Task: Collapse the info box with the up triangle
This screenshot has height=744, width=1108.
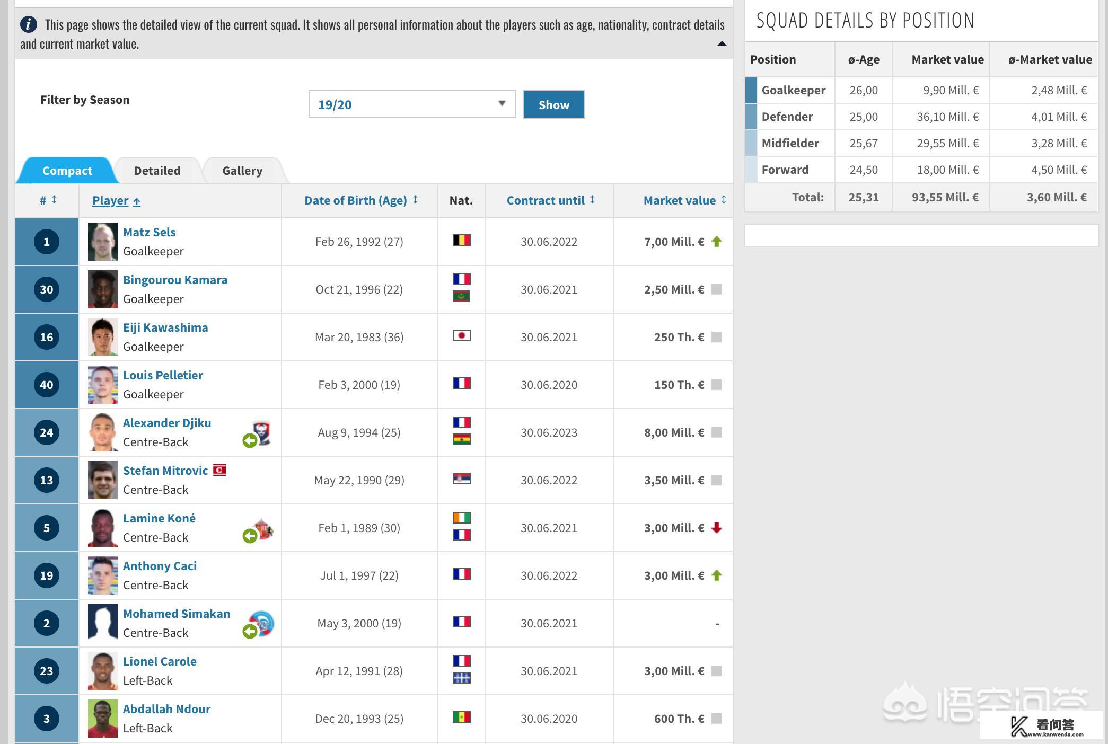Action: click(722, 44)
